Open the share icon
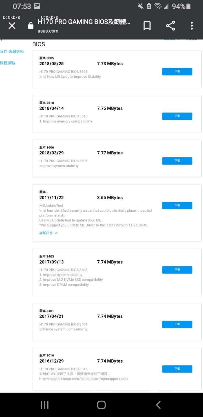The height and width of the screenshot is (417, 203). coord(171,26)
